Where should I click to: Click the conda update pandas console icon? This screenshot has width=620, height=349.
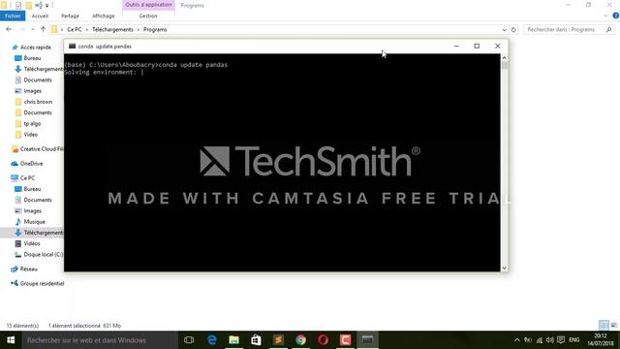pyautogui.click(x=72, y=47)
